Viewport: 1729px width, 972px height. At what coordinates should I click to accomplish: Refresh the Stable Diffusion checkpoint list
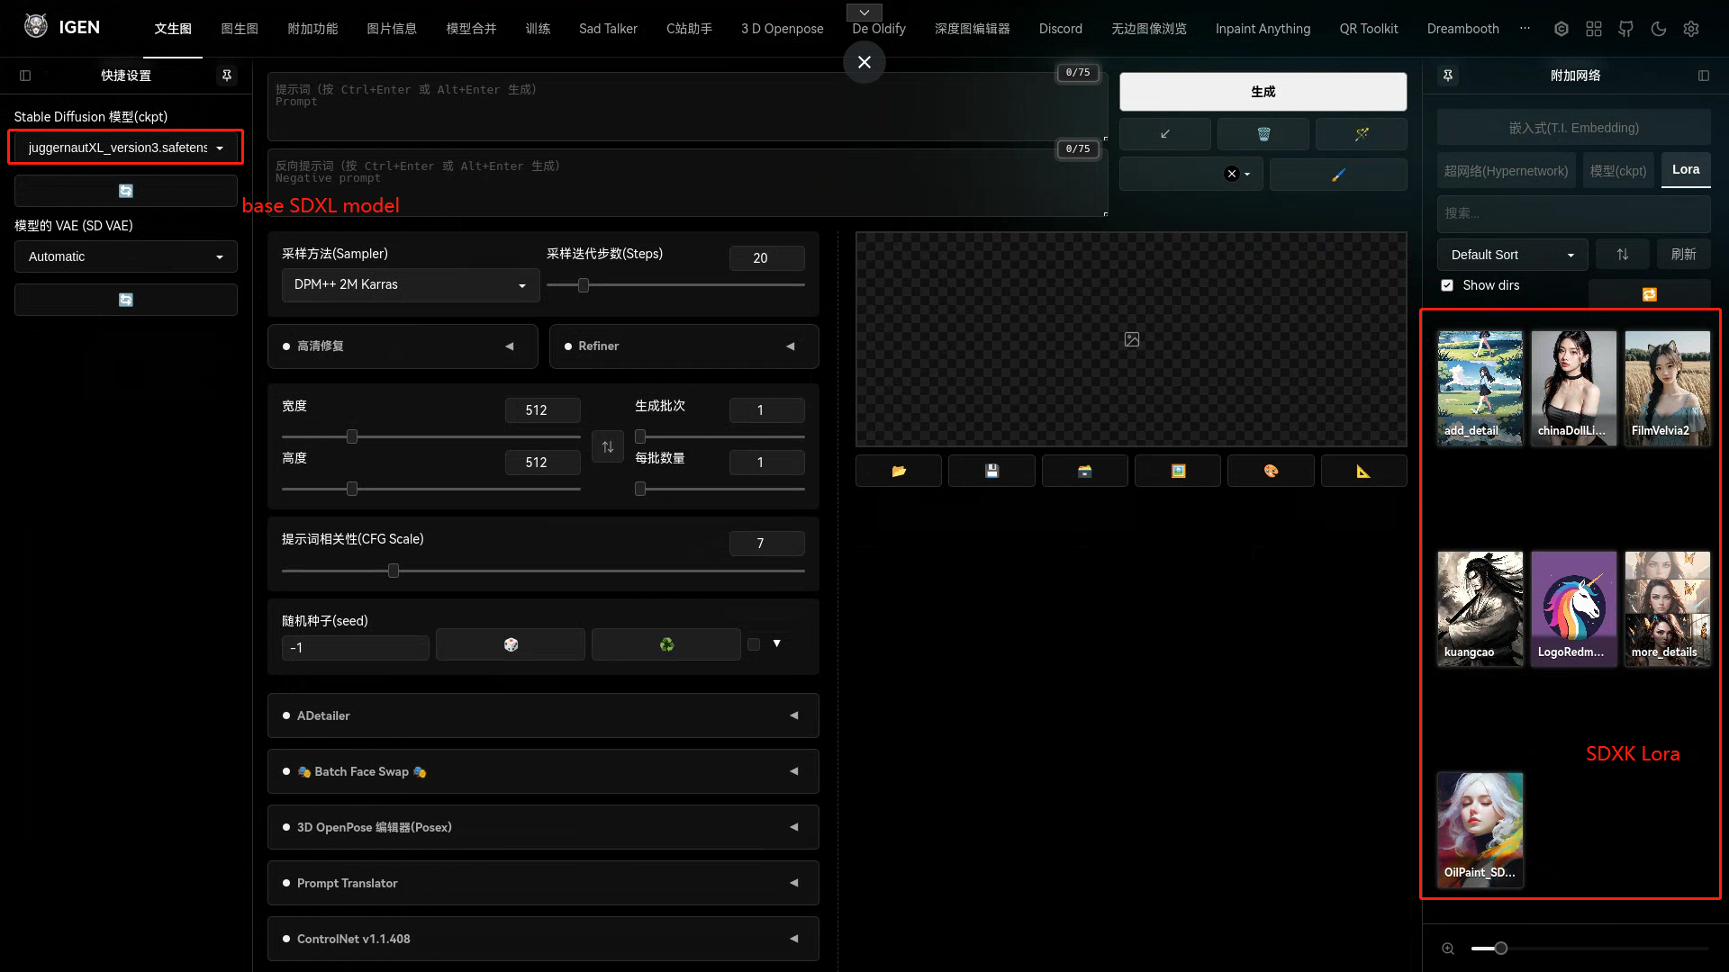pyautogui.click(x=126, y=191)
